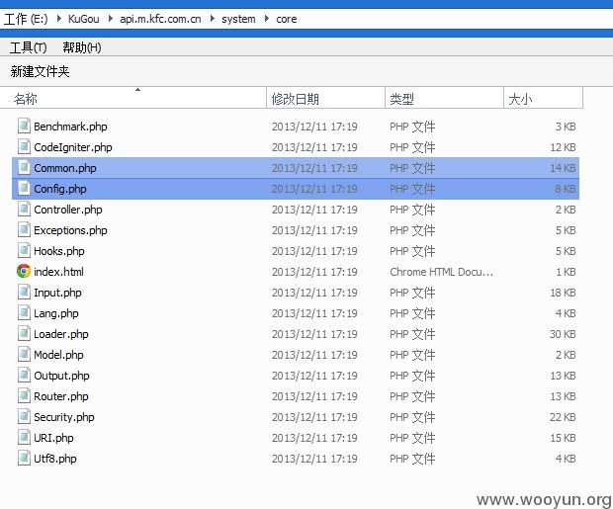Select the file name Lang.php
Viewport: 613px width, 509px height.
tap(56, 312)
